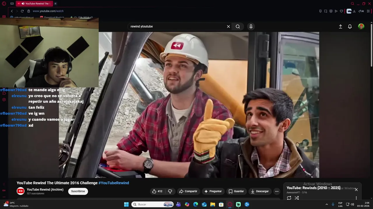
Task: Open Opera easy setup sliders
Action: point(368,11)
